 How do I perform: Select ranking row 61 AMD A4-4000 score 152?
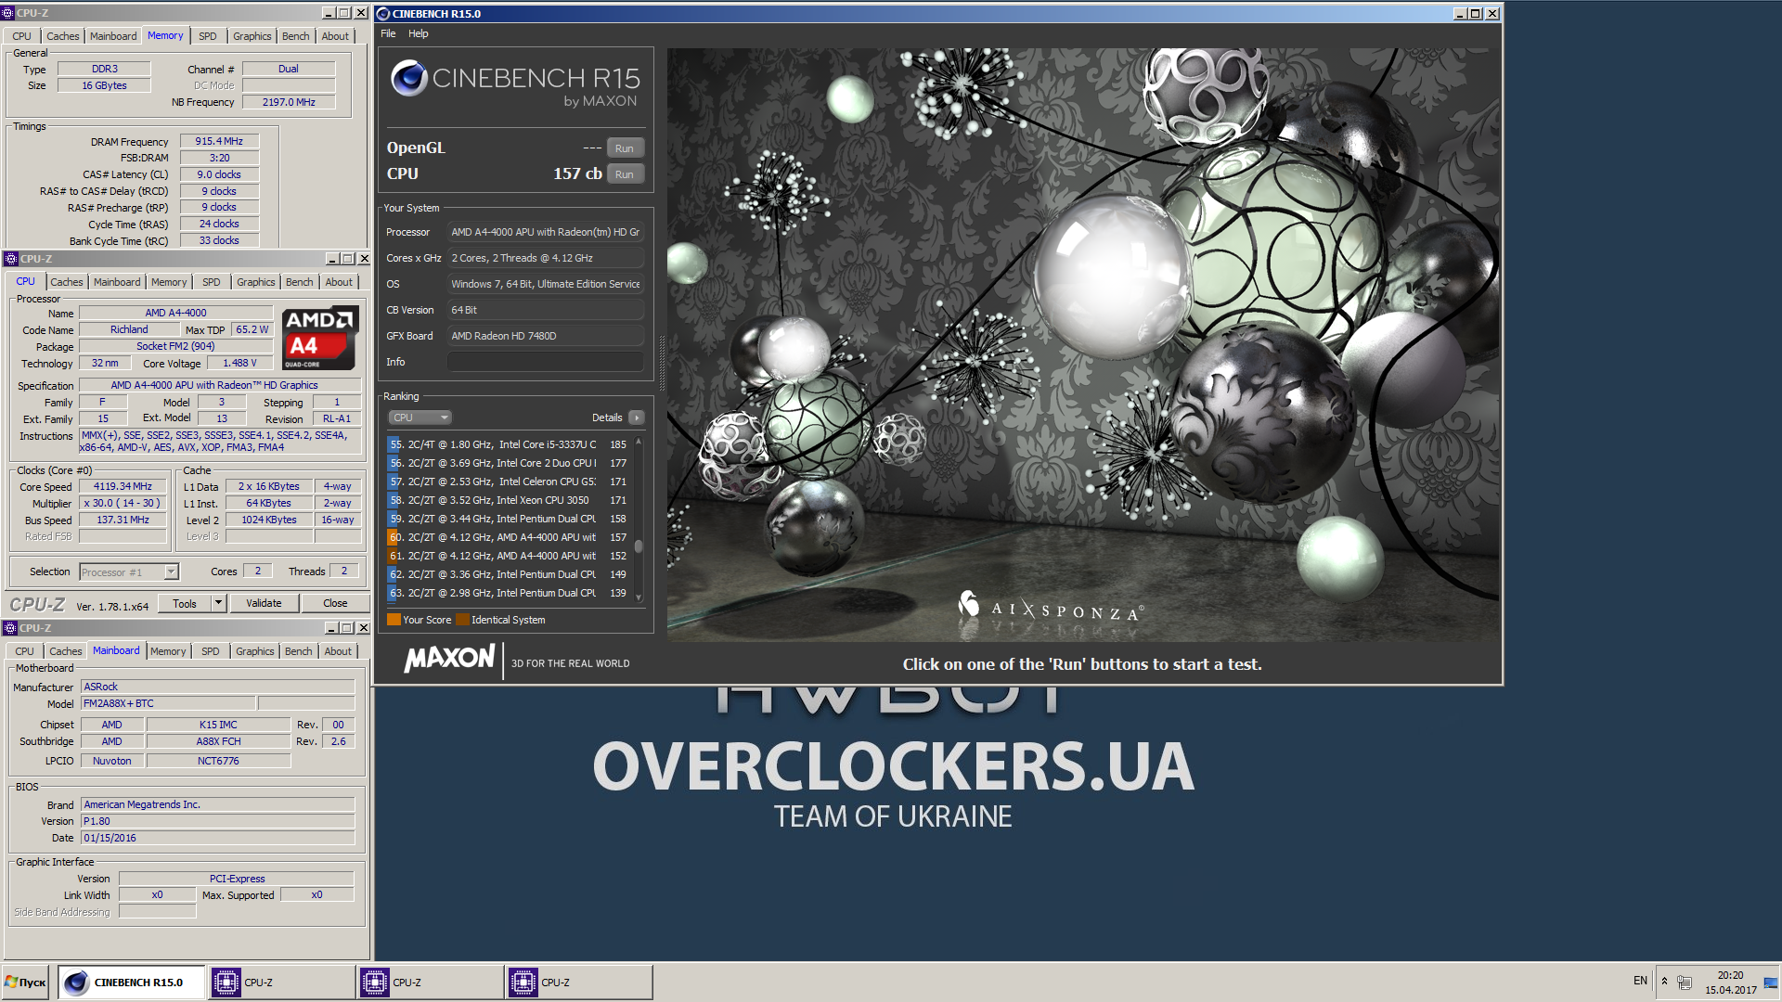point(509,556)
